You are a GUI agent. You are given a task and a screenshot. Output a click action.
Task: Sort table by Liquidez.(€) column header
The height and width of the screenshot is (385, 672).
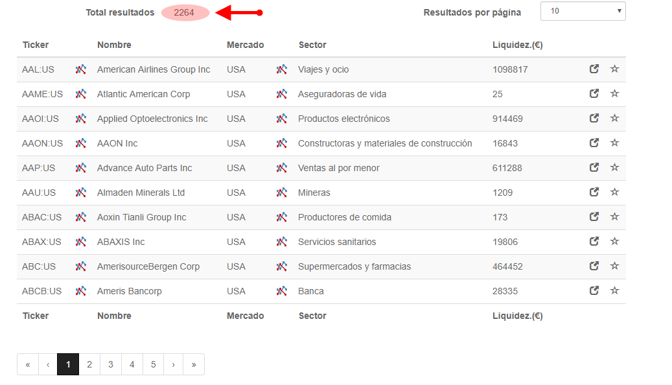tap(517, 45)
